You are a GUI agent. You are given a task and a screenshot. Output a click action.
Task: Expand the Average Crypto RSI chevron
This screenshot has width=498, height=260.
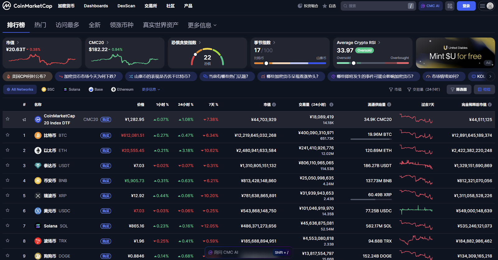tap(379, 43)
